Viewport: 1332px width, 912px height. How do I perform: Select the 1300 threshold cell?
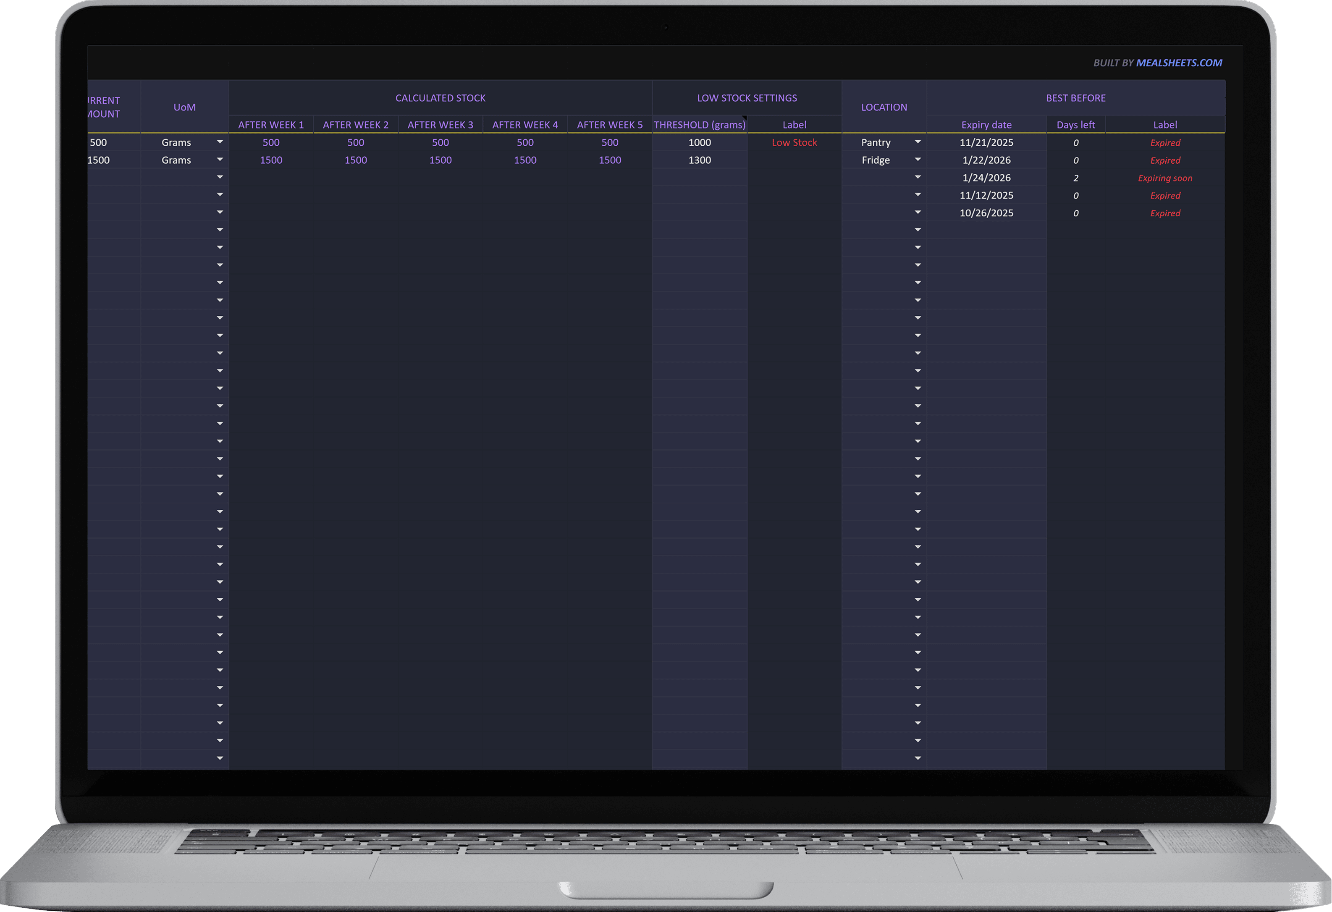click(x=699, y=160)
